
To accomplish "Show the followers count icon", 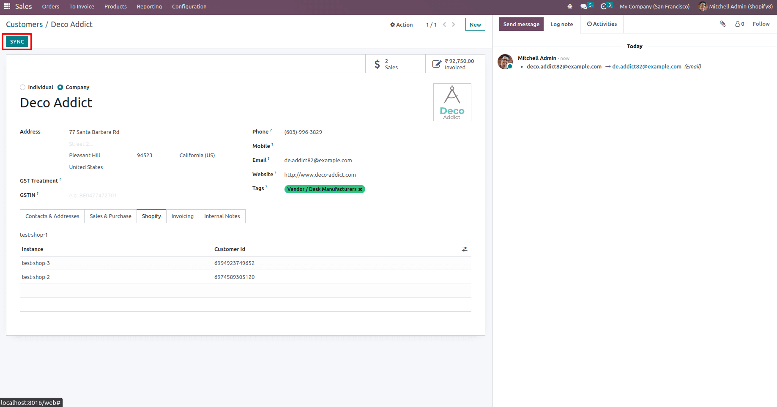I will click(x=739, y=24).
